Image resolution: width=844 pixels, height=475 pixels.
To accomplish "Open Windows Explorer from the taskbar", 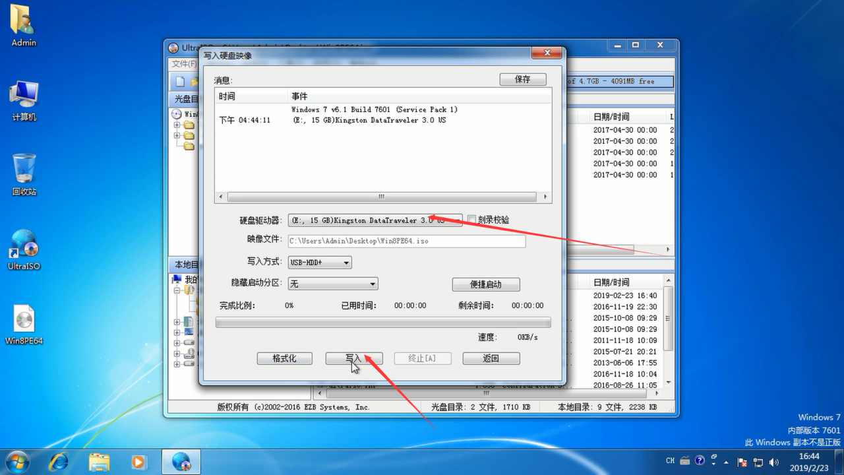I will pyautogui.click(x=99, y=461).
